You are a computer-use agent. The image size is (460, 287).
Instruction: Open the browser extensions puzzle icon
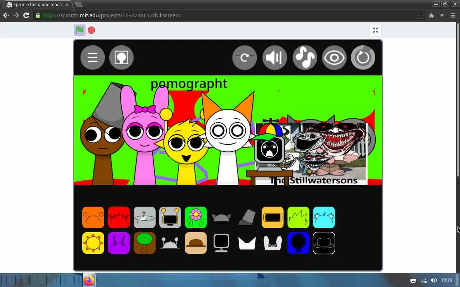pyautogui.click(x=432, y=15)
